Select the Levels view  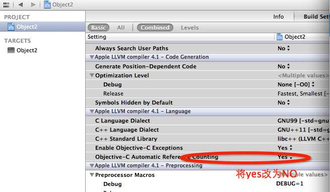(189, 28)
